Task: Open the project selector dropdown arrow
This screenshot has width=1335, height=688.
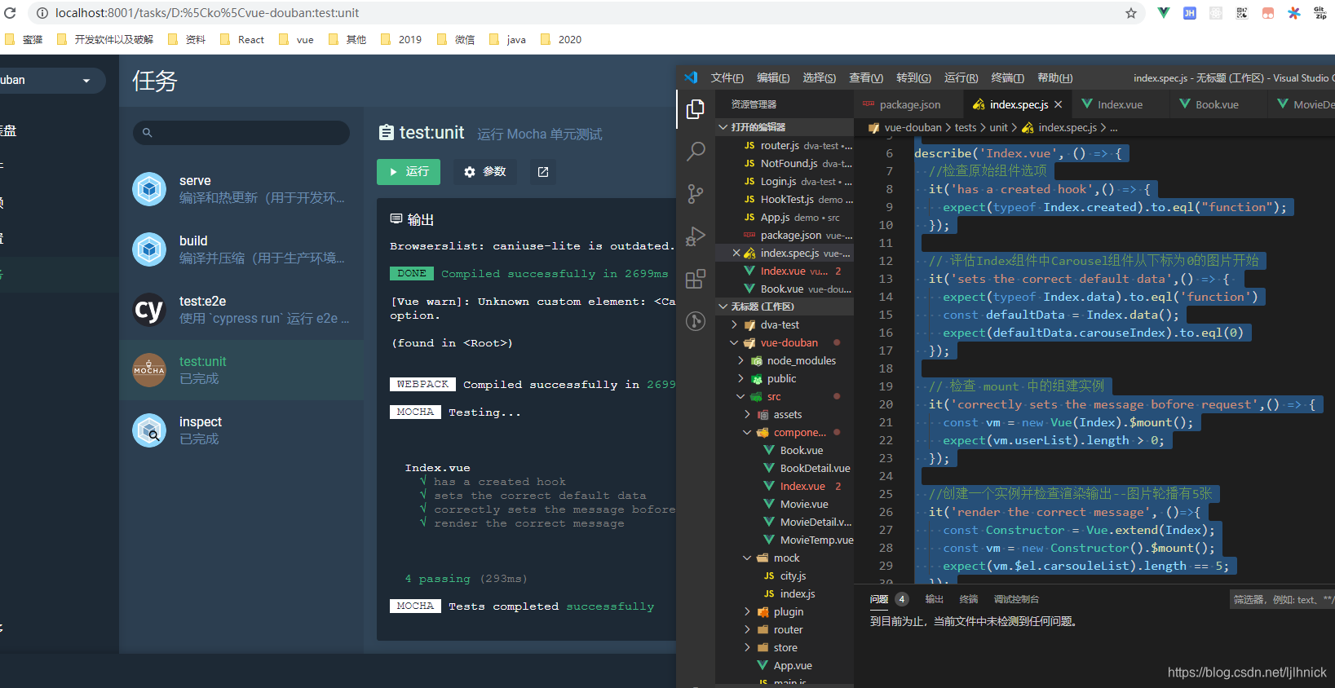Action: (x=86, y=81)
